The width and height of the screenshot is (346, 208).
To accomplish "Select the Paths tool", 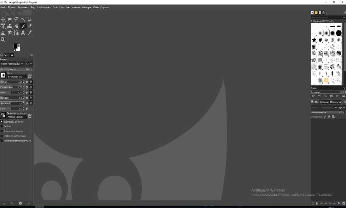I will (16, 33).
